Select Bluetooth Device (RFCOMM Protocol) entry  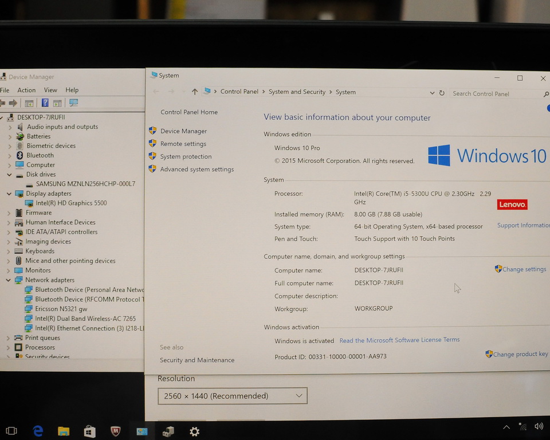pos(89,299)
